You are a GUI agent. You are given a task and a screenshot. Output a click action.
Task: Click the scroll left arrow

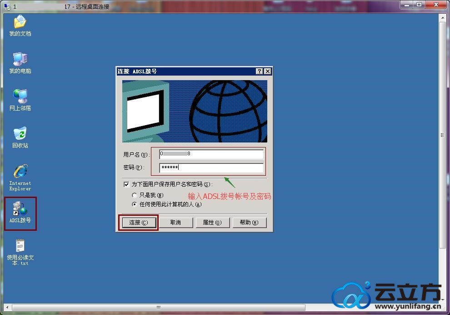[x=7, y=307]
